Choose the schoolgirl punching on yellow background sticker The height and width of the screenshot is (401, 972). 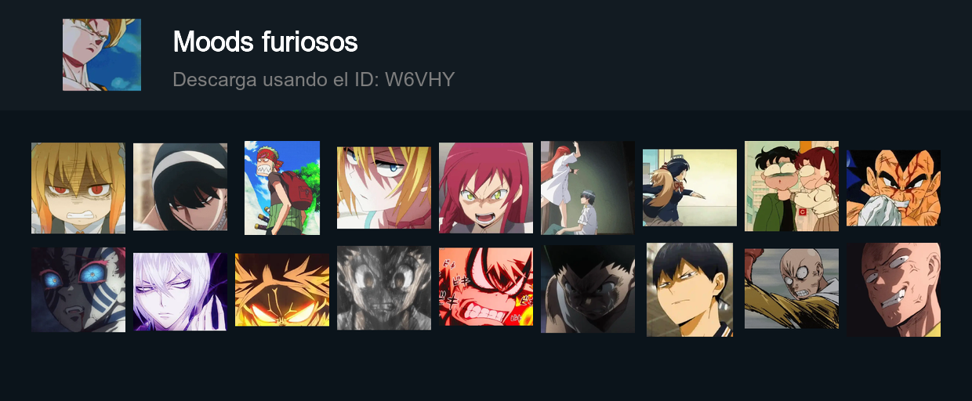(690, 188)
